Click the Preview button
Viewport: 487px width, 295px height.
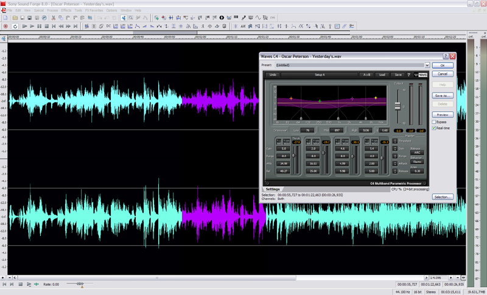click(x=443, y=115)
